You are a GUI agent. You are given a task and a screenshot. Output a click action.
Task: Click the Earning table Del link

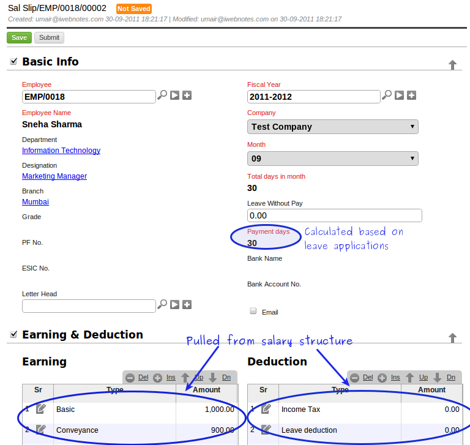pyautogui.click(x=143, y=377)
